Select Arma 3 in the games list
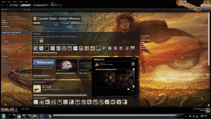The width and height of the screenshot is (211, 119). [4, 21]
